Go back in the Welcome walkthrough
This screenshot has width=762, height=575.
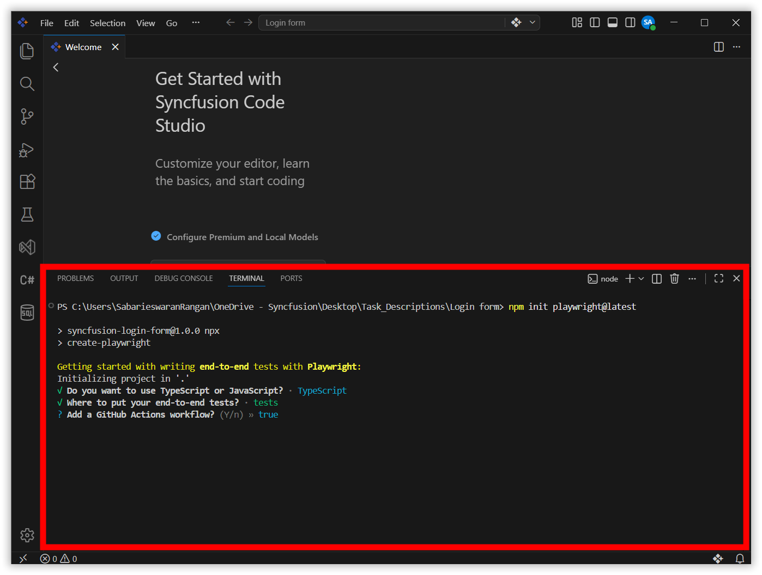coord(56,67)
